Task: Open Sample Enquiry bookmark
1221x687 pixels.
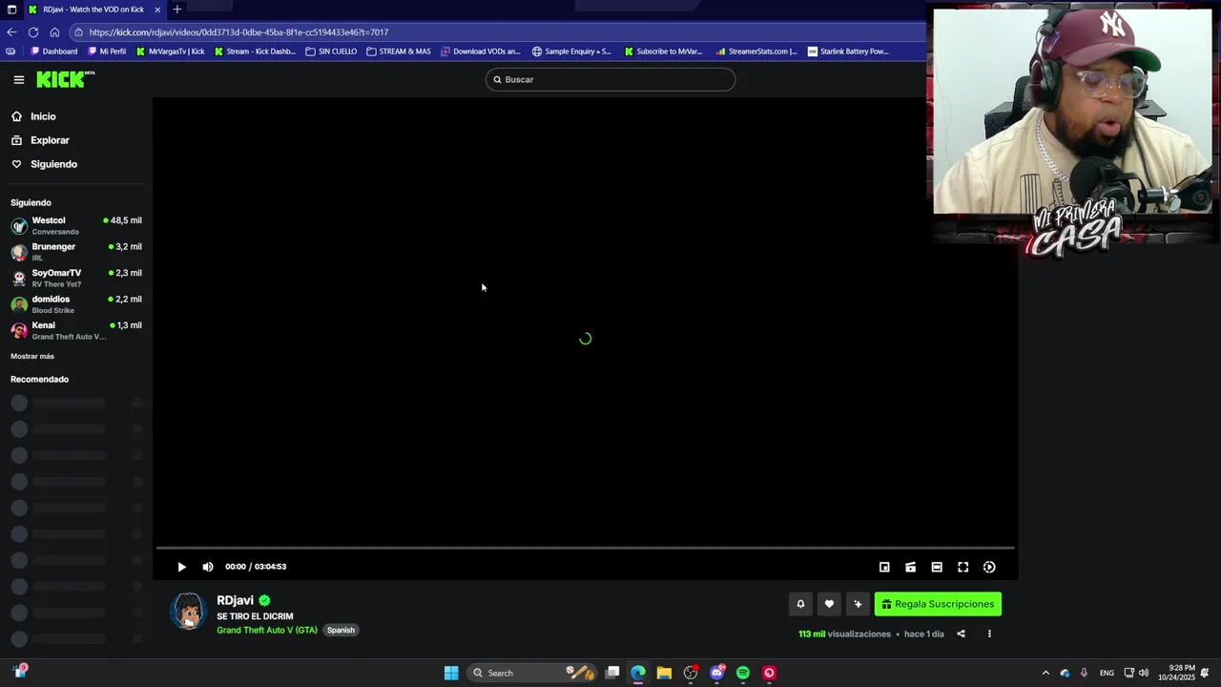Action: (571, 52)
